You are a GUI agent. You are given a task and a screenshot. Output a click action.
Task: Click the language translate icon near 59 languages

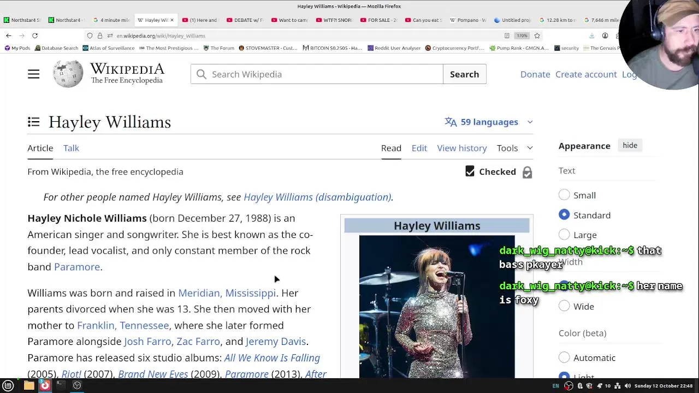(x=451, y=122)
